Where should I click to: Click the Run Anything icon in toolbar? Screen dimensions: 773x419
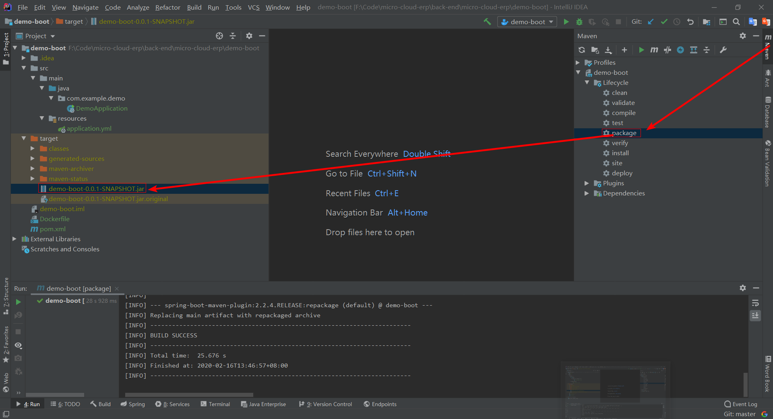[x=723, y=22]
